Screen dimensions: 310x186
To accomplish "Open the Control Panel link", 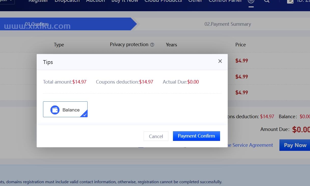I will pos(225,1).
